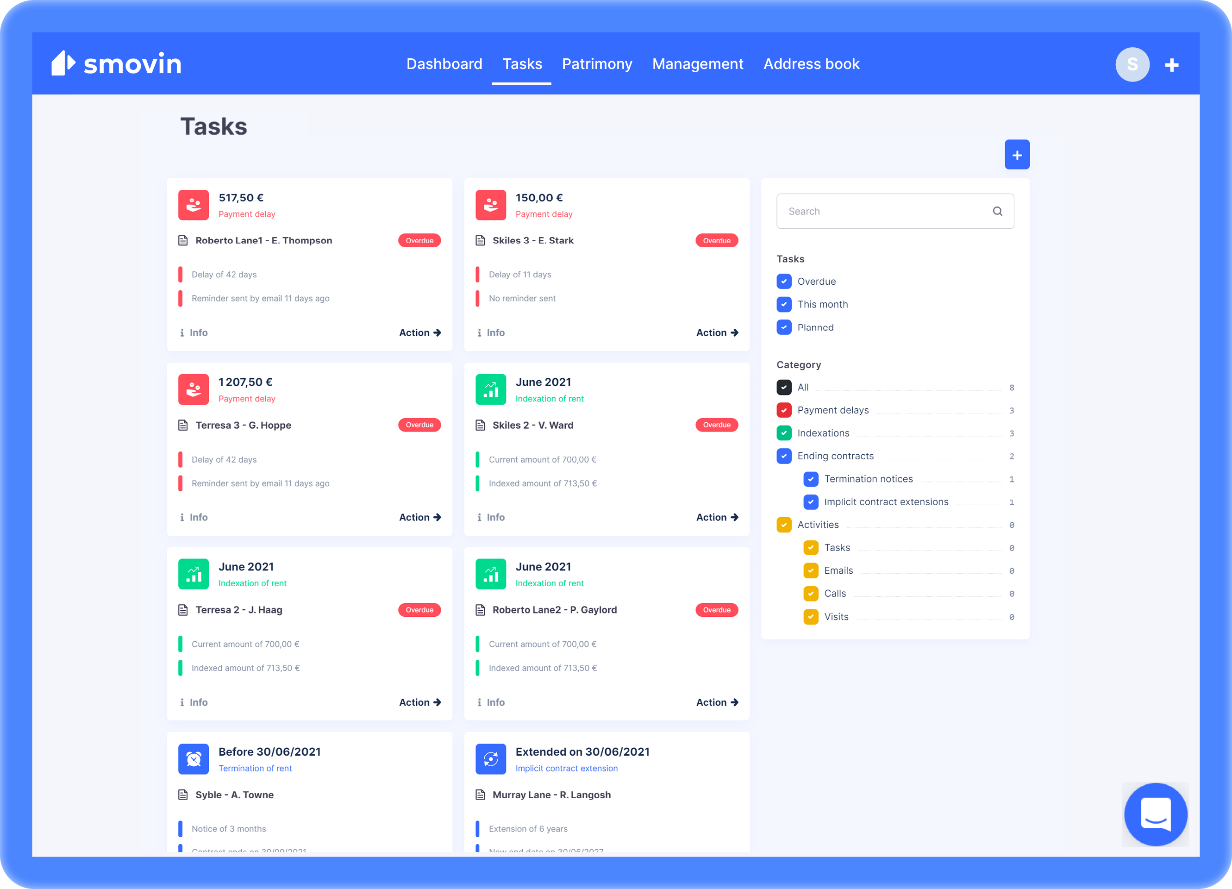Image resolution: width=1232 pixels, height=889 pixels.
Task: Expand details with Action on Terresa 2 card
Action: click(420, 702)
